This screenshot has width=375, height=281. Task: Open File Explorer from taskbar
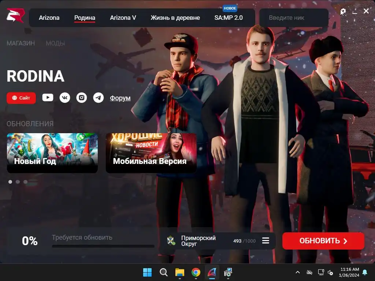click(179, 272)
